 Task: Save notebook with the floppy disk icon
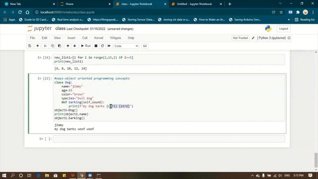tap(30, 46)
